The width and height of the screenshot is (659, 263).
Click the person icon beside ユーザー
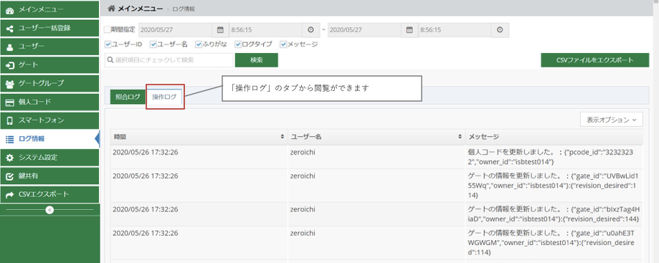10,47
